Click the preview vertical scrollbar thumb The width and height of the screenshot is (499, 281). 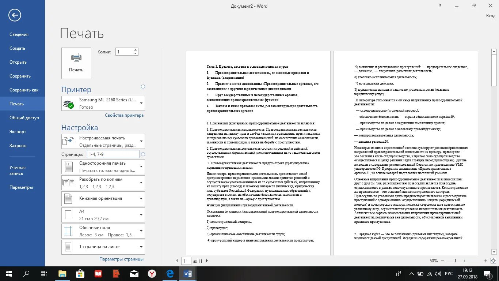494,71
